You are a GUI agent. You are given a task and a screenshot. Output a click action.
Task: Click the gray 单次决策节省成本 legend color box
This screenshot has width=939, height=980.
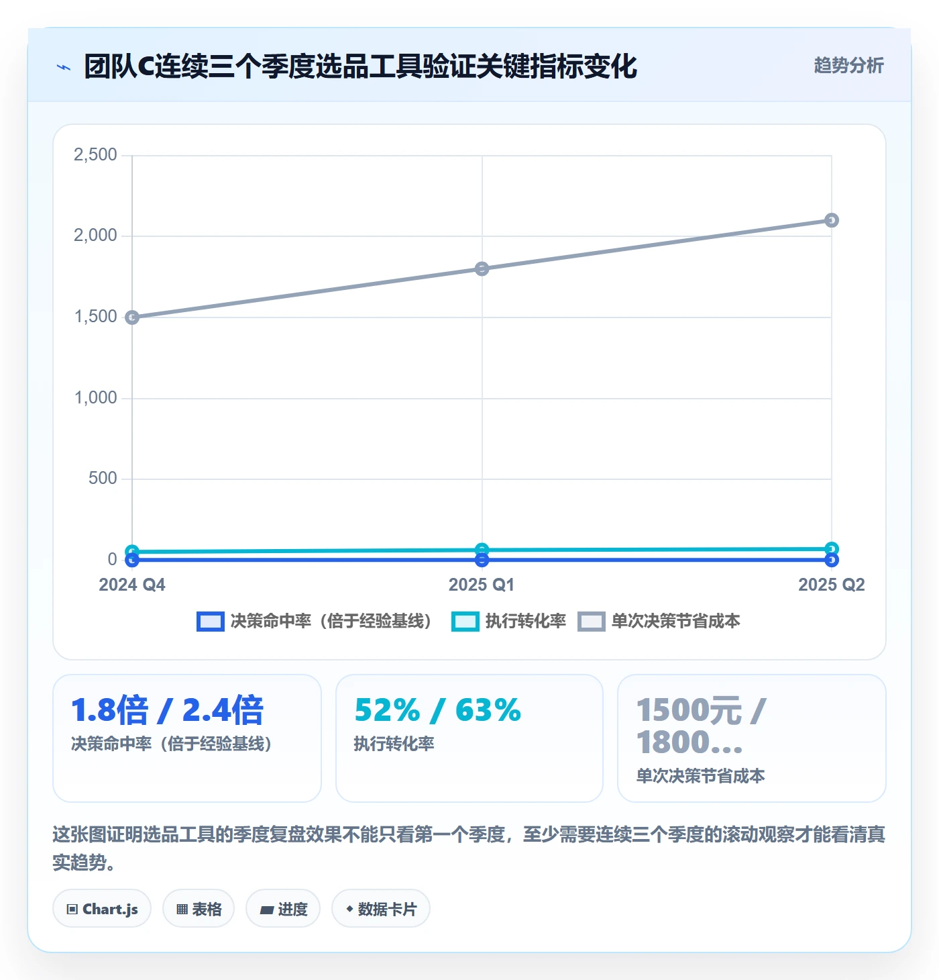click(592, 622)
